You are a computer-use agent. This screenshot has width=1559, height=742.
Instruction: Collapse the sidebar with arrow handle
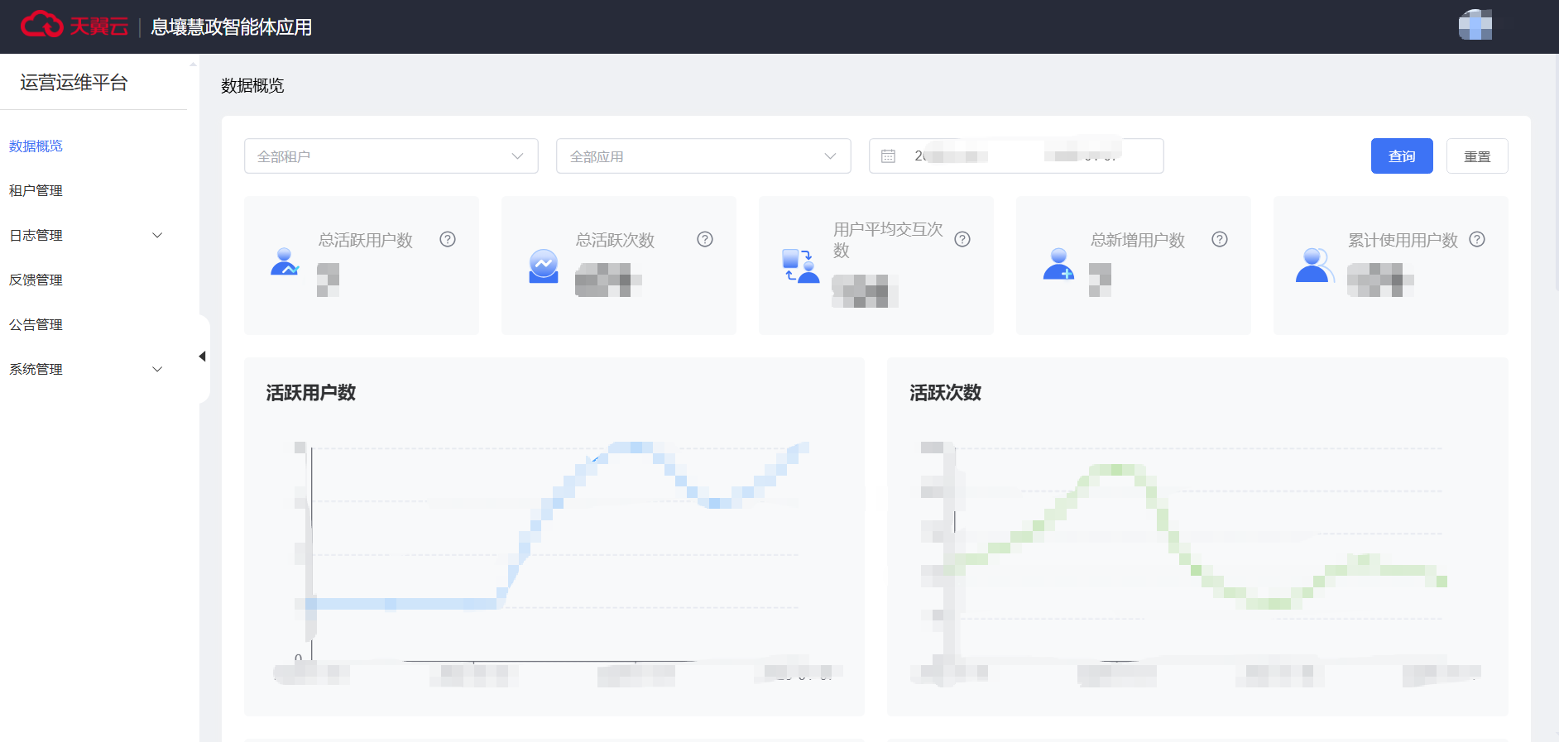point(202,357)
